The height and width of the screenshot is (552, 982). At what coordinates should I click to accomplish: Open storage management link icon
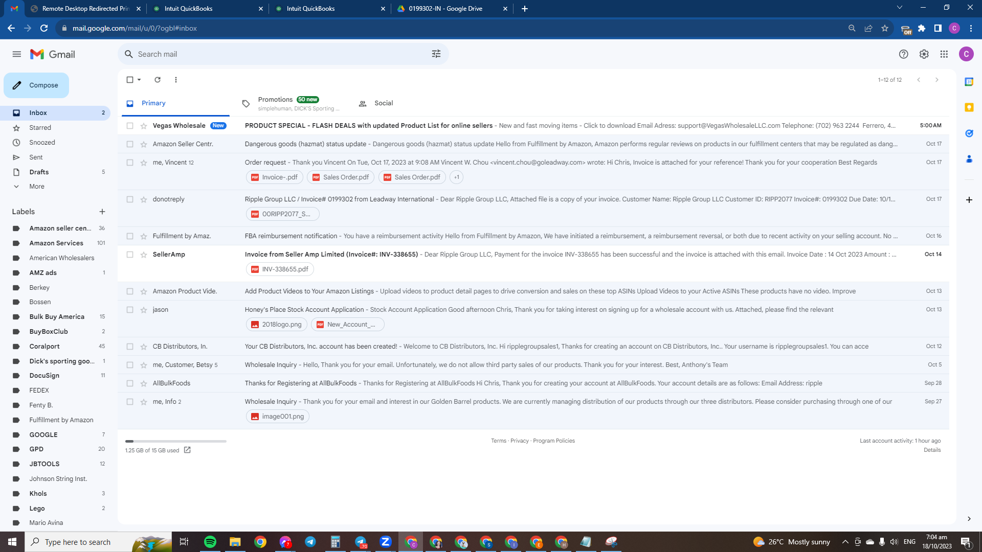click(x=187, y=450)
